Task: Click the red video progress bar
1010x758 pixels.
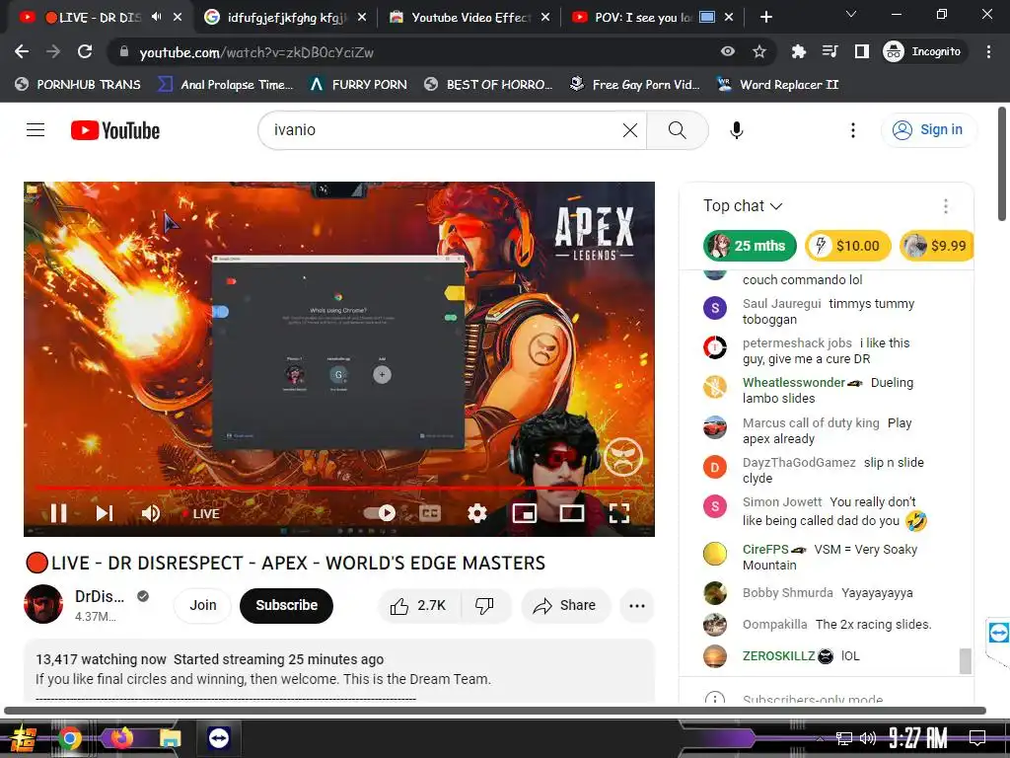Action: (x=339, y=489)
